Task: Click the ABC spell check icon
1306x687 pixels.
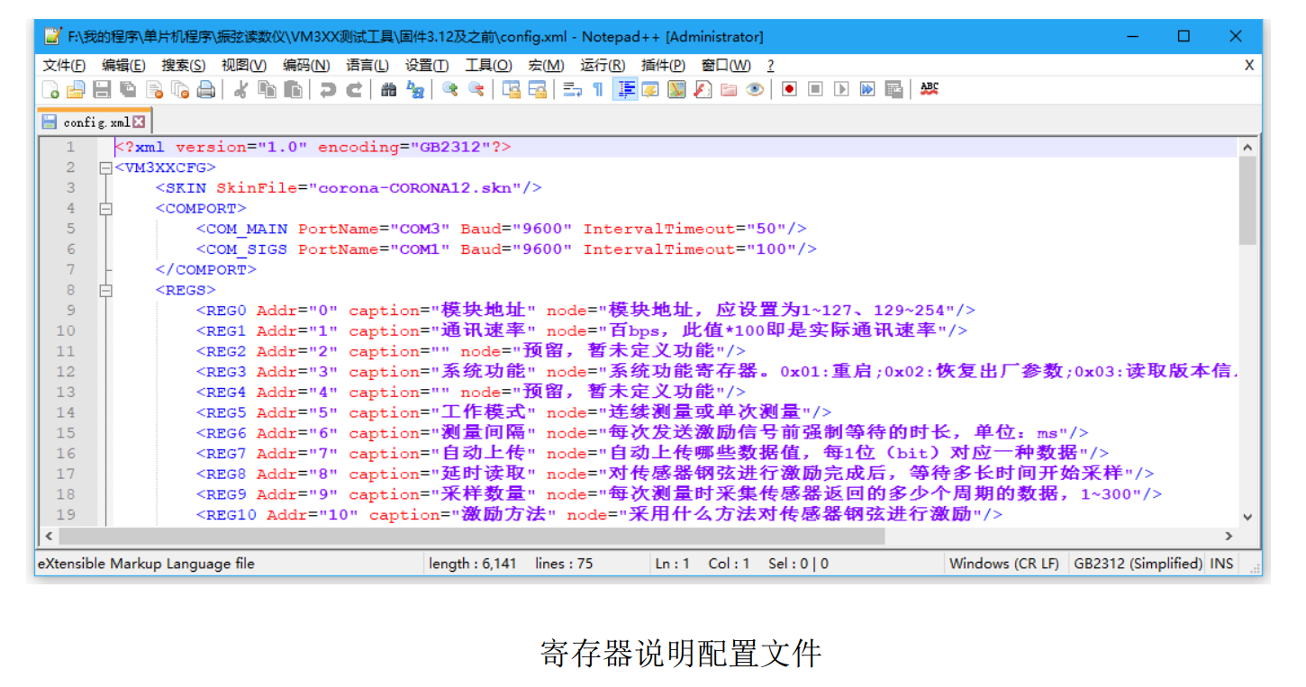Action: point(930,88)
